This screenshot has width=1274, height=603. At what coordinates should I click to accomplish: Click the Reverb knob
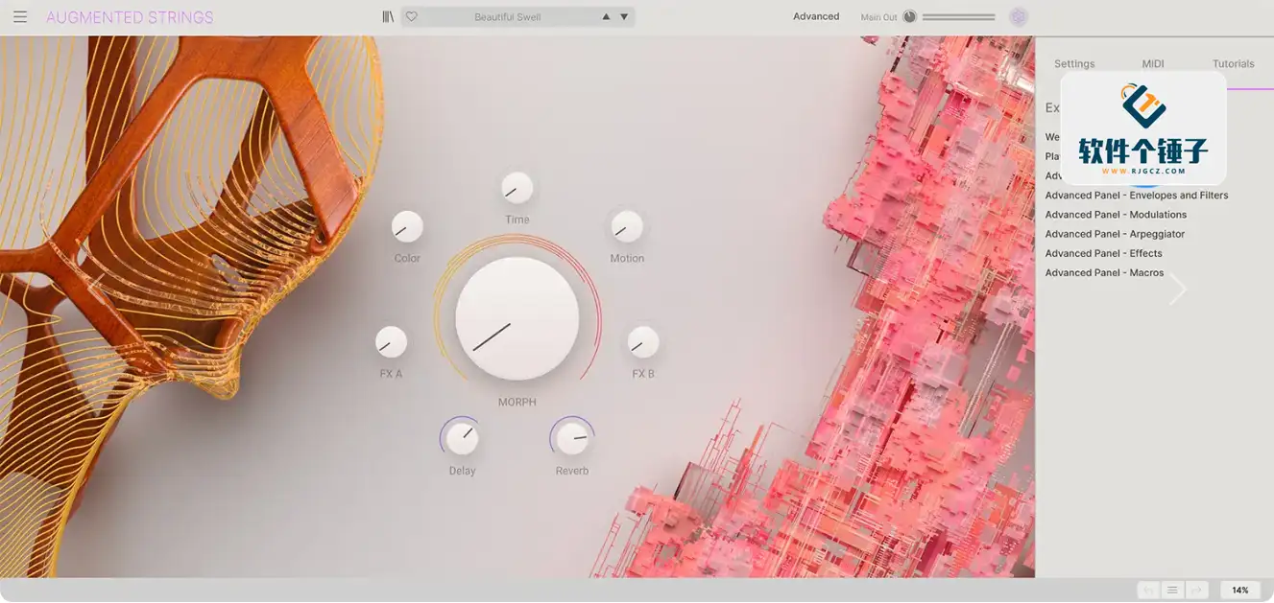pos(572,439)
